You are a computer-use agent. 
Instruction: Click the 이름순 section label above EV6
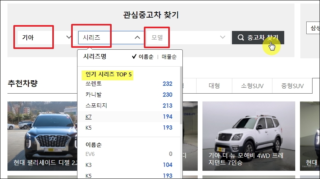click(x=94, y=145)
